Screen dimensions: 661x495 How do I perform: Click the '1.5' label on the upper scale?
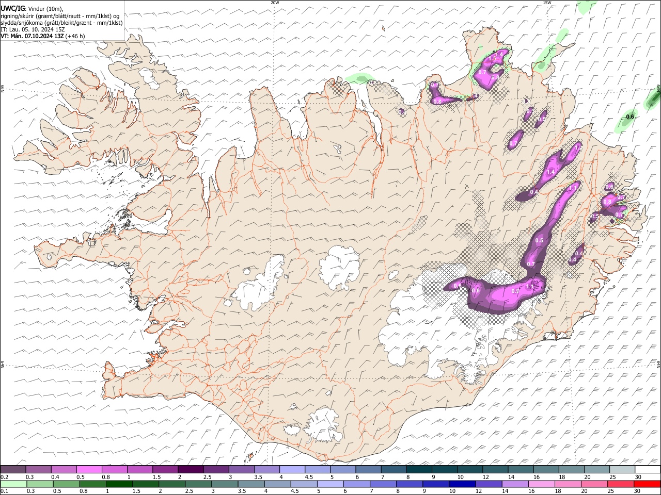pos(157,477)
